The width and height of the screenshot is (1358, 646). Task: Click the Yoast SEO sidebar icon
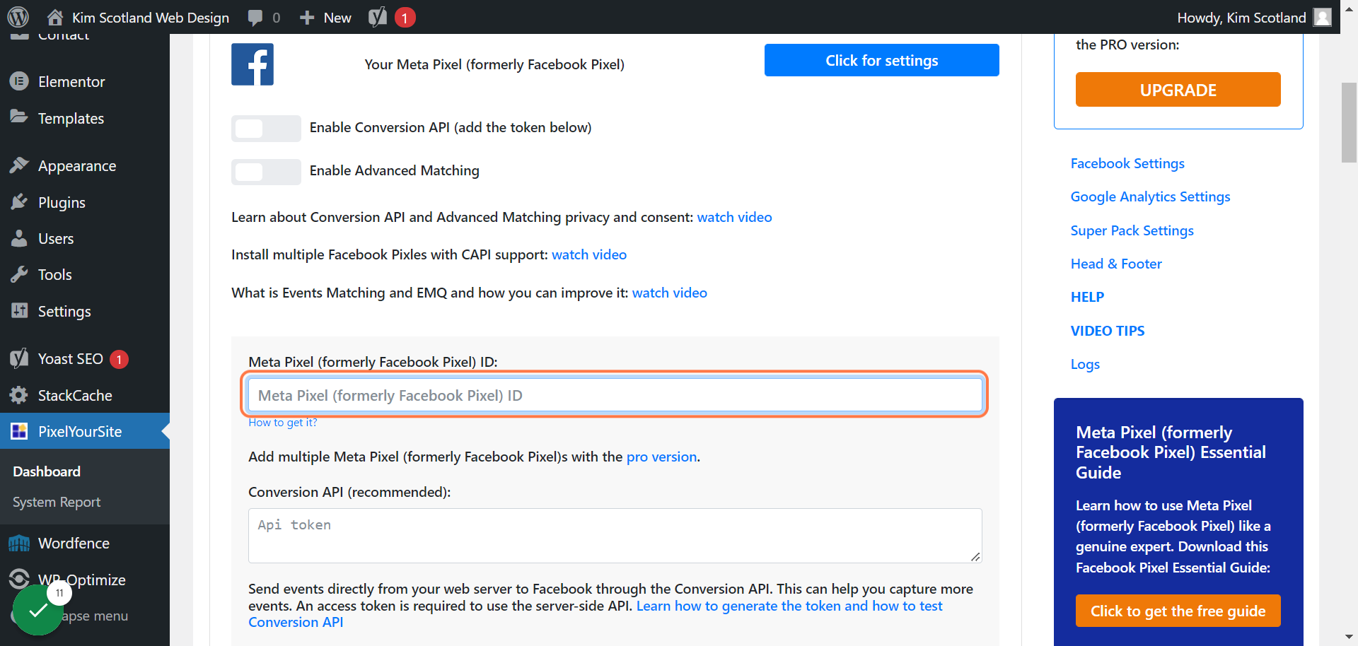click(x=19, y=358)
